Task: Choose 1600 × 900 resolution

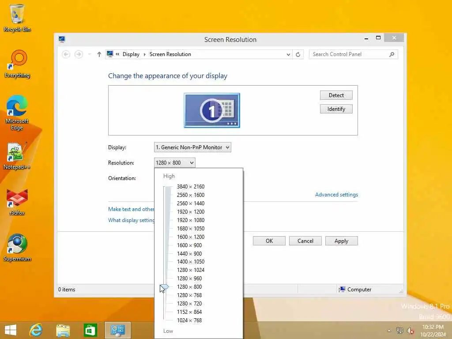Action: click(189, 245)
